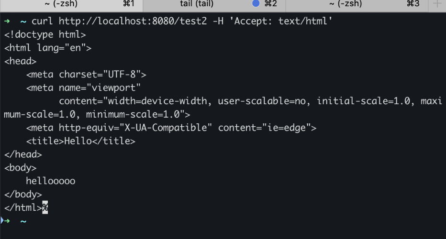
Task: Switch to the tail (tail) tab
Action: click(x=197, y=4)
